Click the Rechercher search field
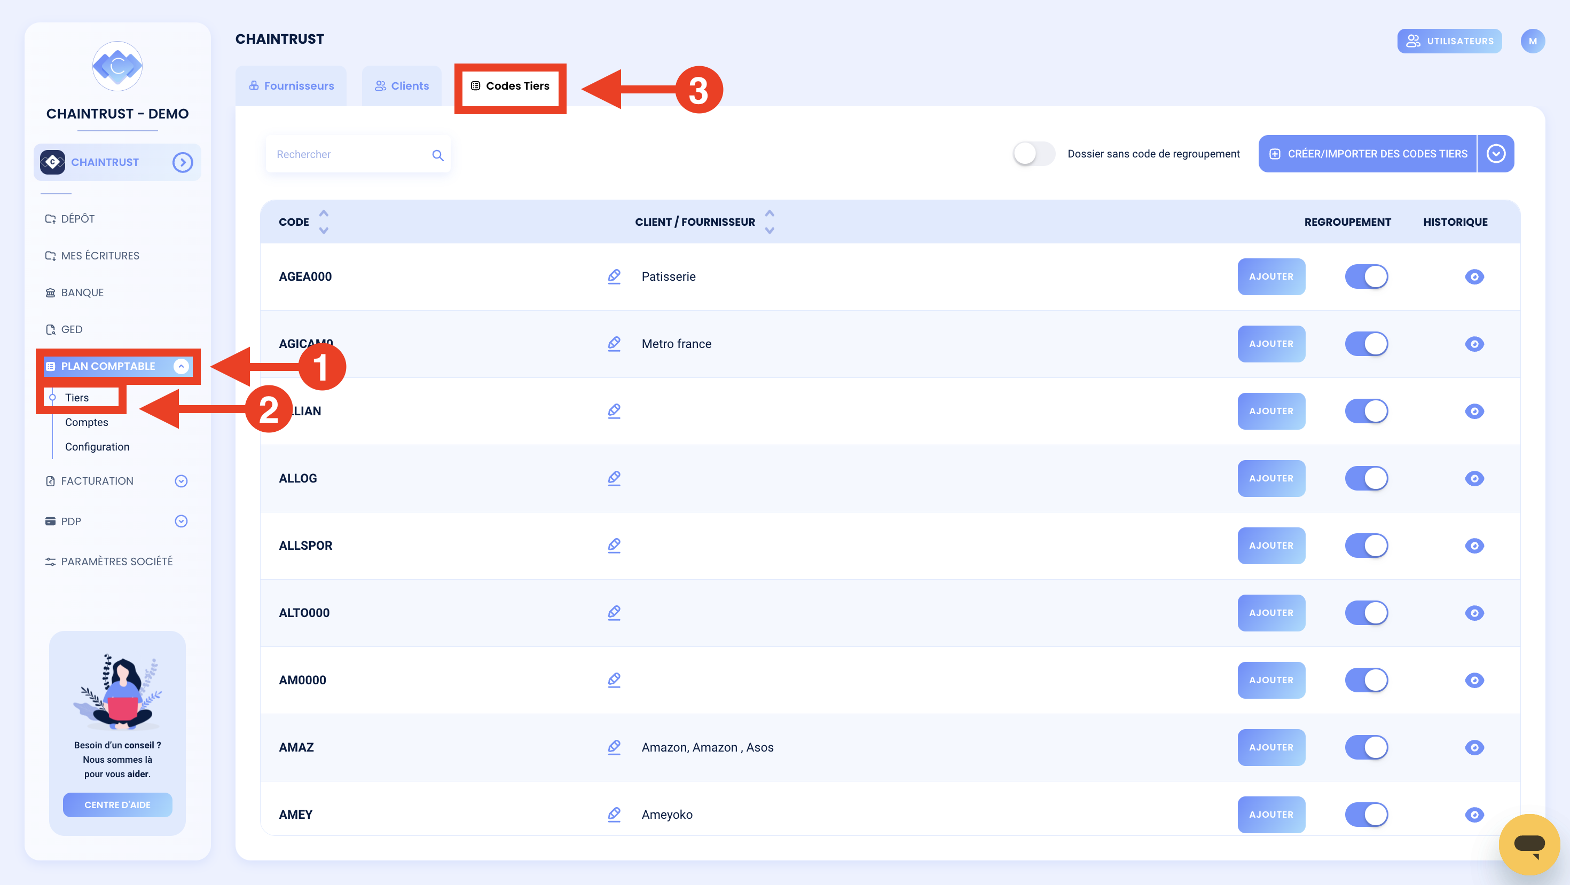The image size is (1570, 885). [358, 154]
